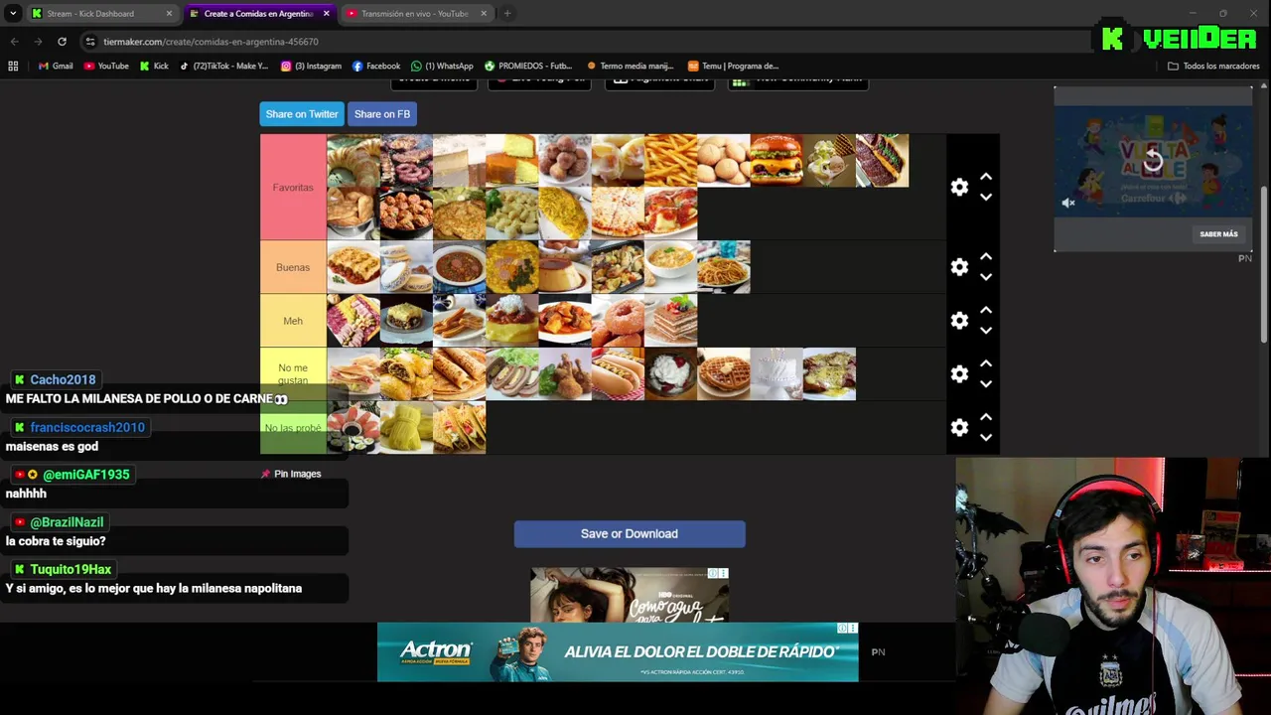
Task: Click SABER MÁS on Carrefour ad
Action: point(1218,234)
